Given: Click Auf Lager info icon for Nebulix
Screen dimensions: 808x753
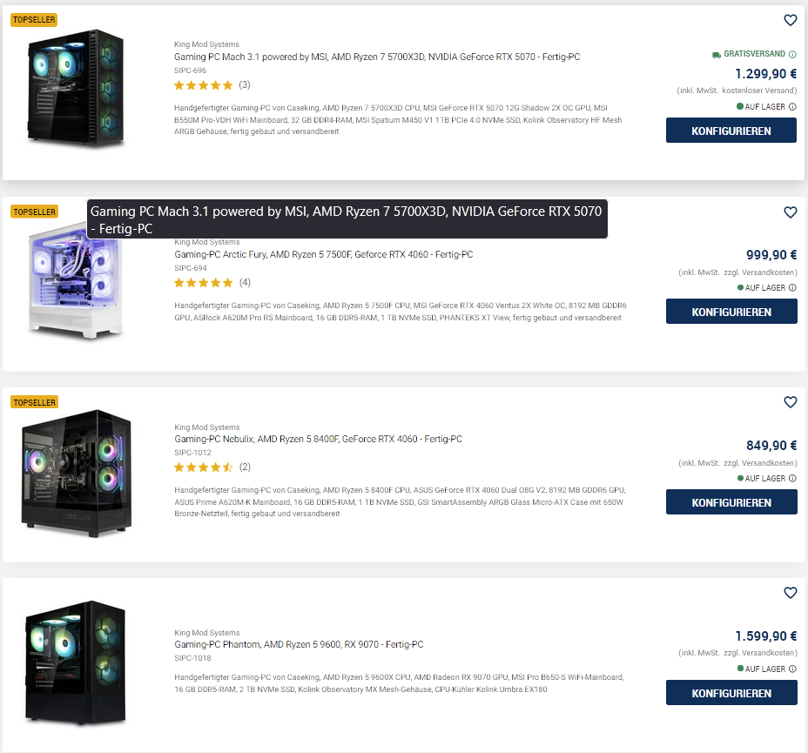Looking at the screenshot, I should 792,478.
